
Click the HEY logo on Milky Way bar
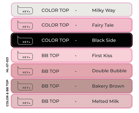(25, 10)
